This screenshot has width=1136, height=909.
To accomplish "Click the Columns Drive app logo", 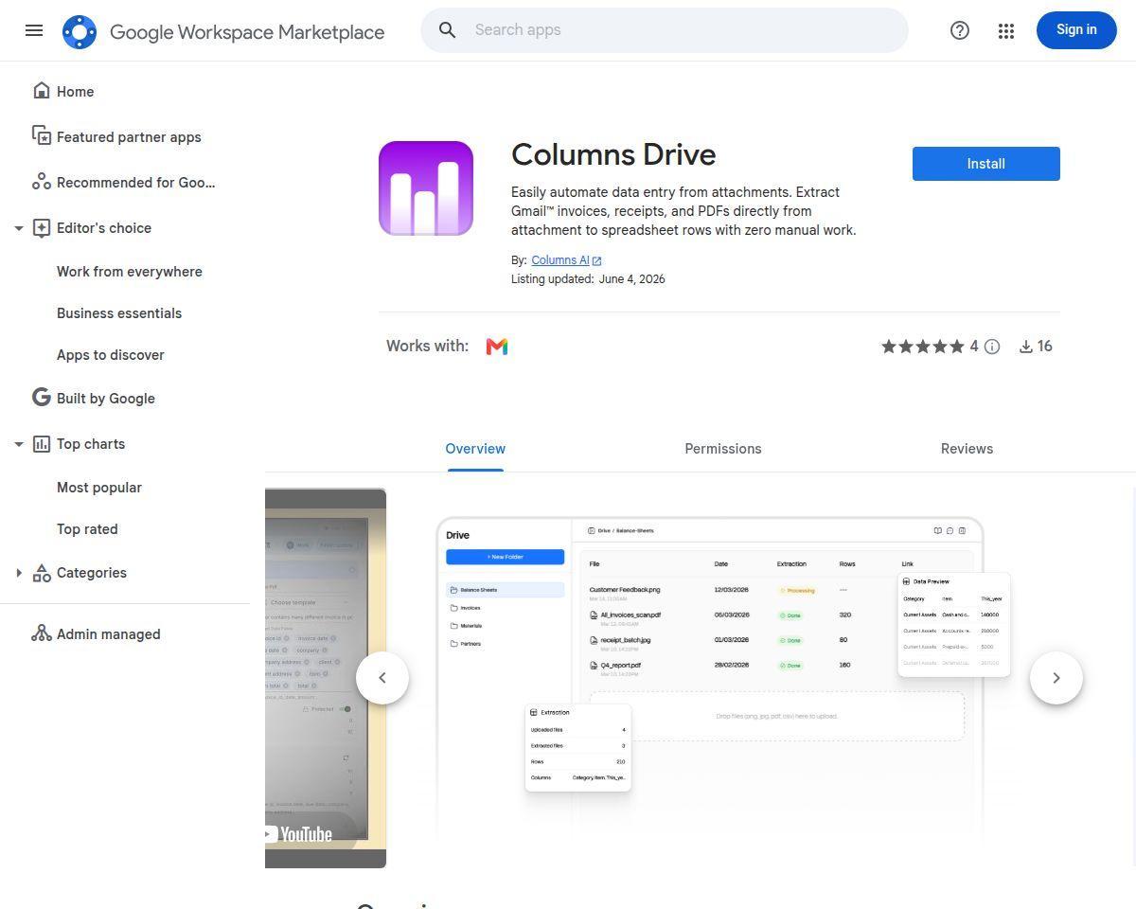I will click(426, 188).
